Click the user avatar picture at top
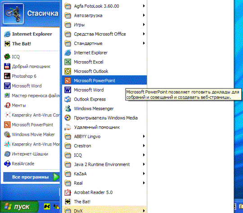243x213 pixels. click(13, 14)
